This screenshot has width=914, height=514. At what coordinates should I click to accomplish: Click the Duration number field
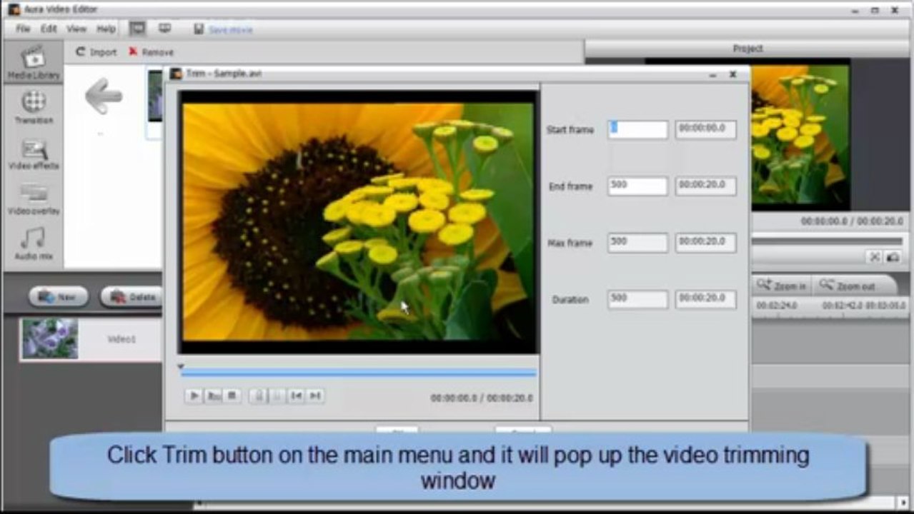pos(637,299)
